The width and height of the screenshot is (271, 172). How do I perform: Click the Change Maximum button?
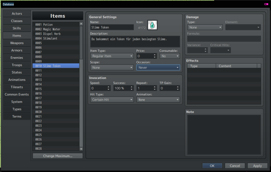57,156
